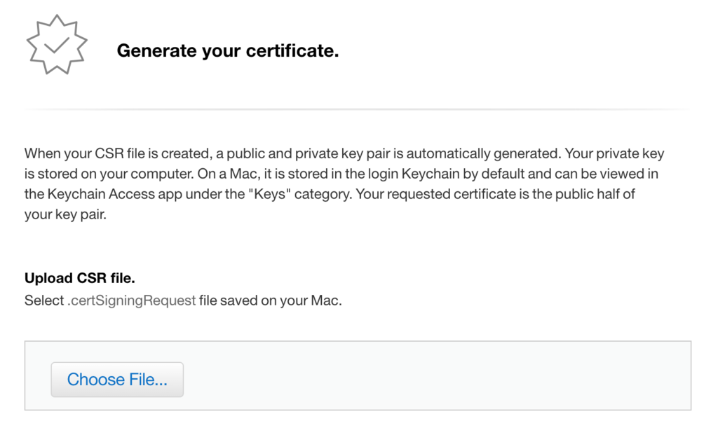The height and width of the screenshot is (442, 718).
Task: Select the "Generate your certificate." heading
Action: click(228, 50)
